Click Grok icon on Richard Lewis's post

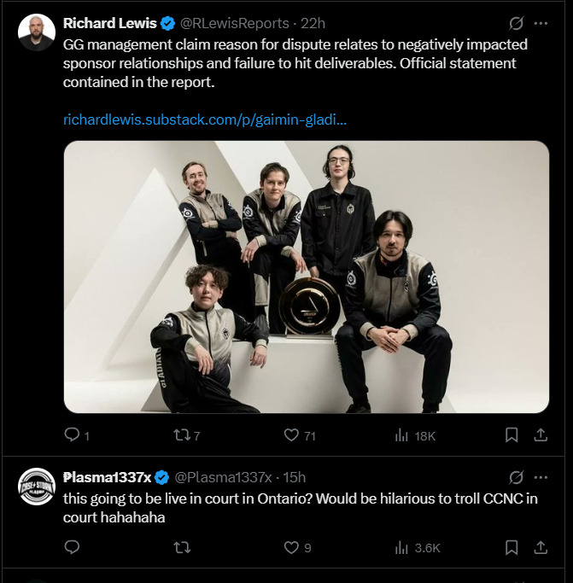[516, 24]
